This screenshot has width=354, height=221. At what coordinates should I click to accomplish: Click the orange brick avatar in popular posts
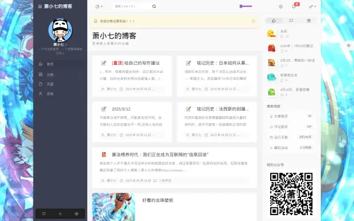click(271, 62)
